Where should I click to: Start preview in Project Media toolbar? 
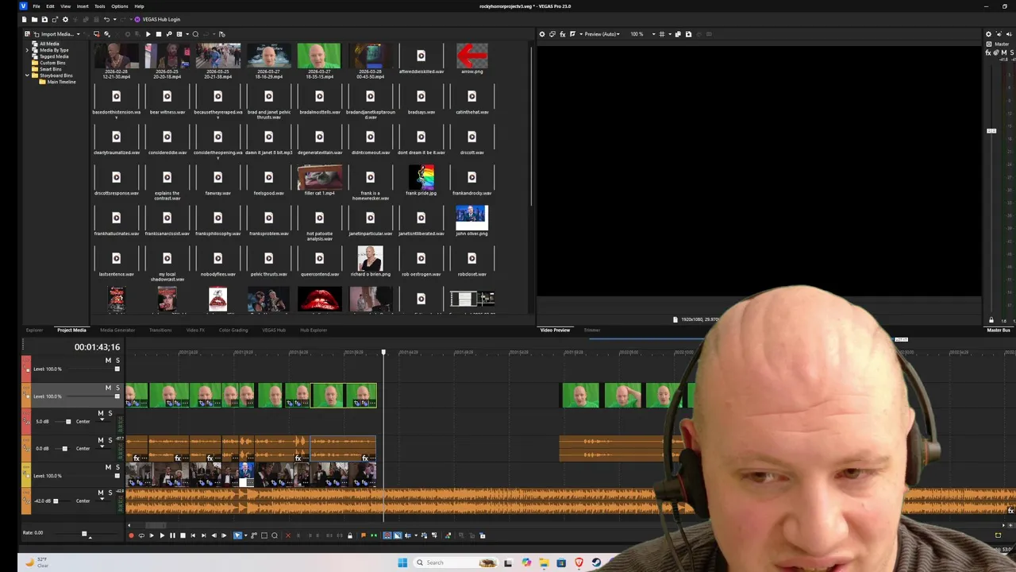(148, 34)
